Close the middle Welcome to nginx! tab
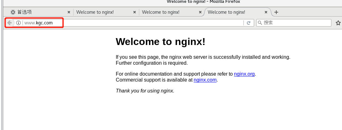This screenshot has width=342, height=130. tap(200, 12)
